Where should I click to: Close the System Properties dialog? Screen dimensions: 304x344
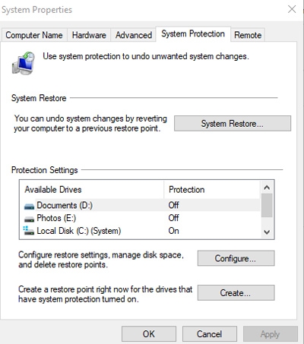click(292, 9)
